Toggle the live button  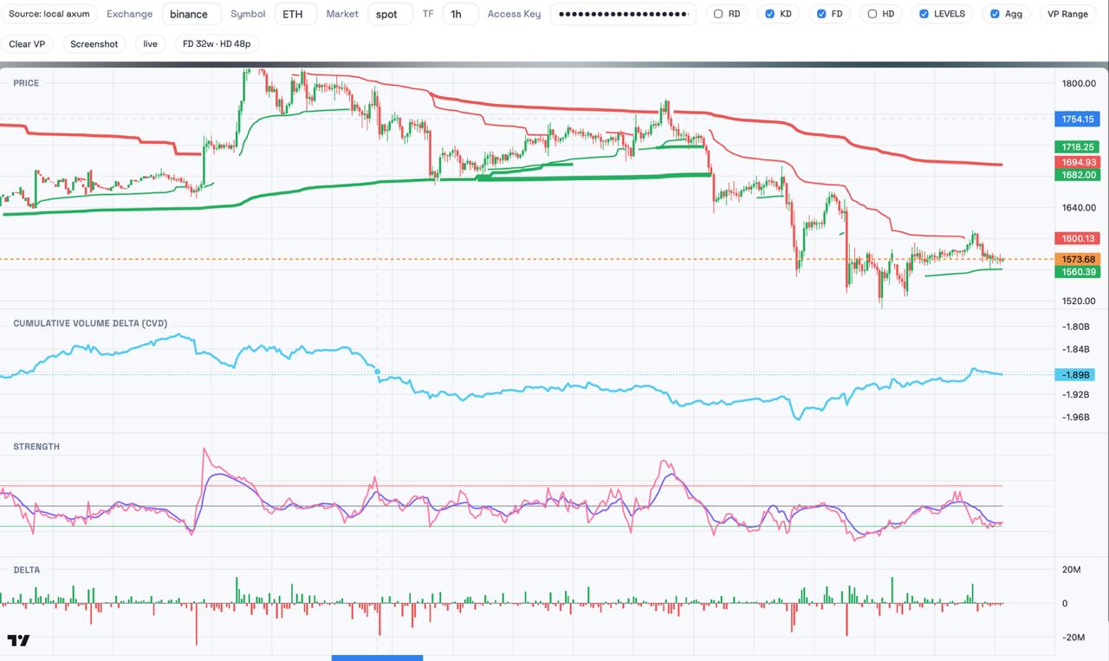[x=151, y=43]
